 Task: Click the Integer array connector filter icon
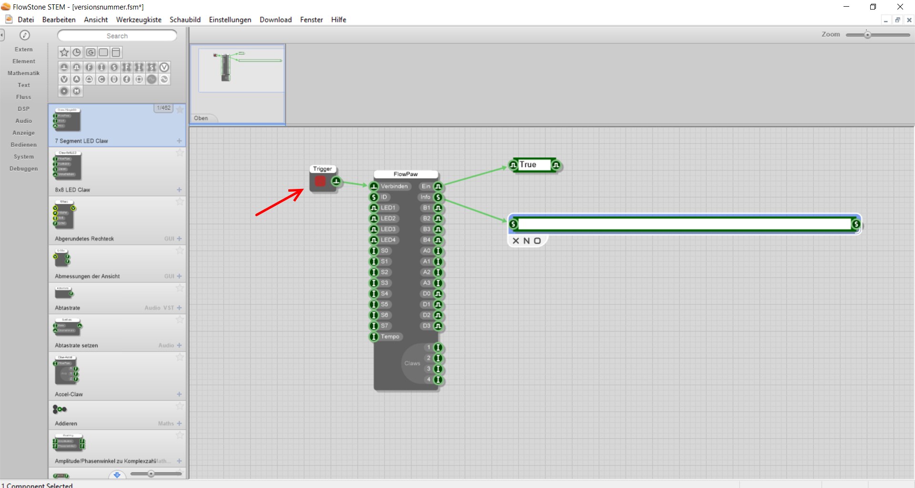[x=139, y=67]
